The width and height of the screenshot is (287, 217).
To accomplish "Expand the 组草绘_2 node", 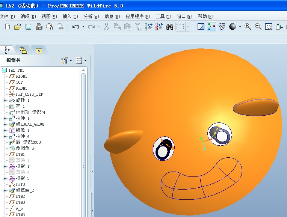I will pos(5,191).
